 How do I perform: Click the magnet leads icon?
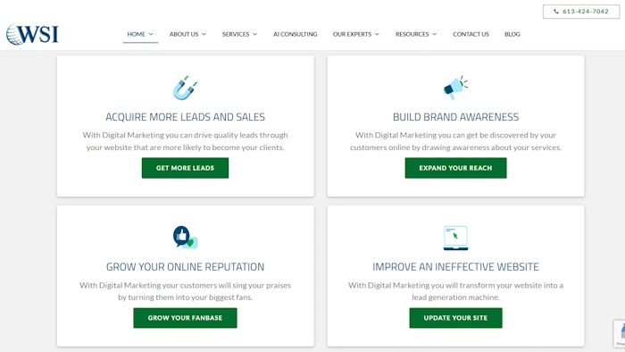(x=185, y=88)
